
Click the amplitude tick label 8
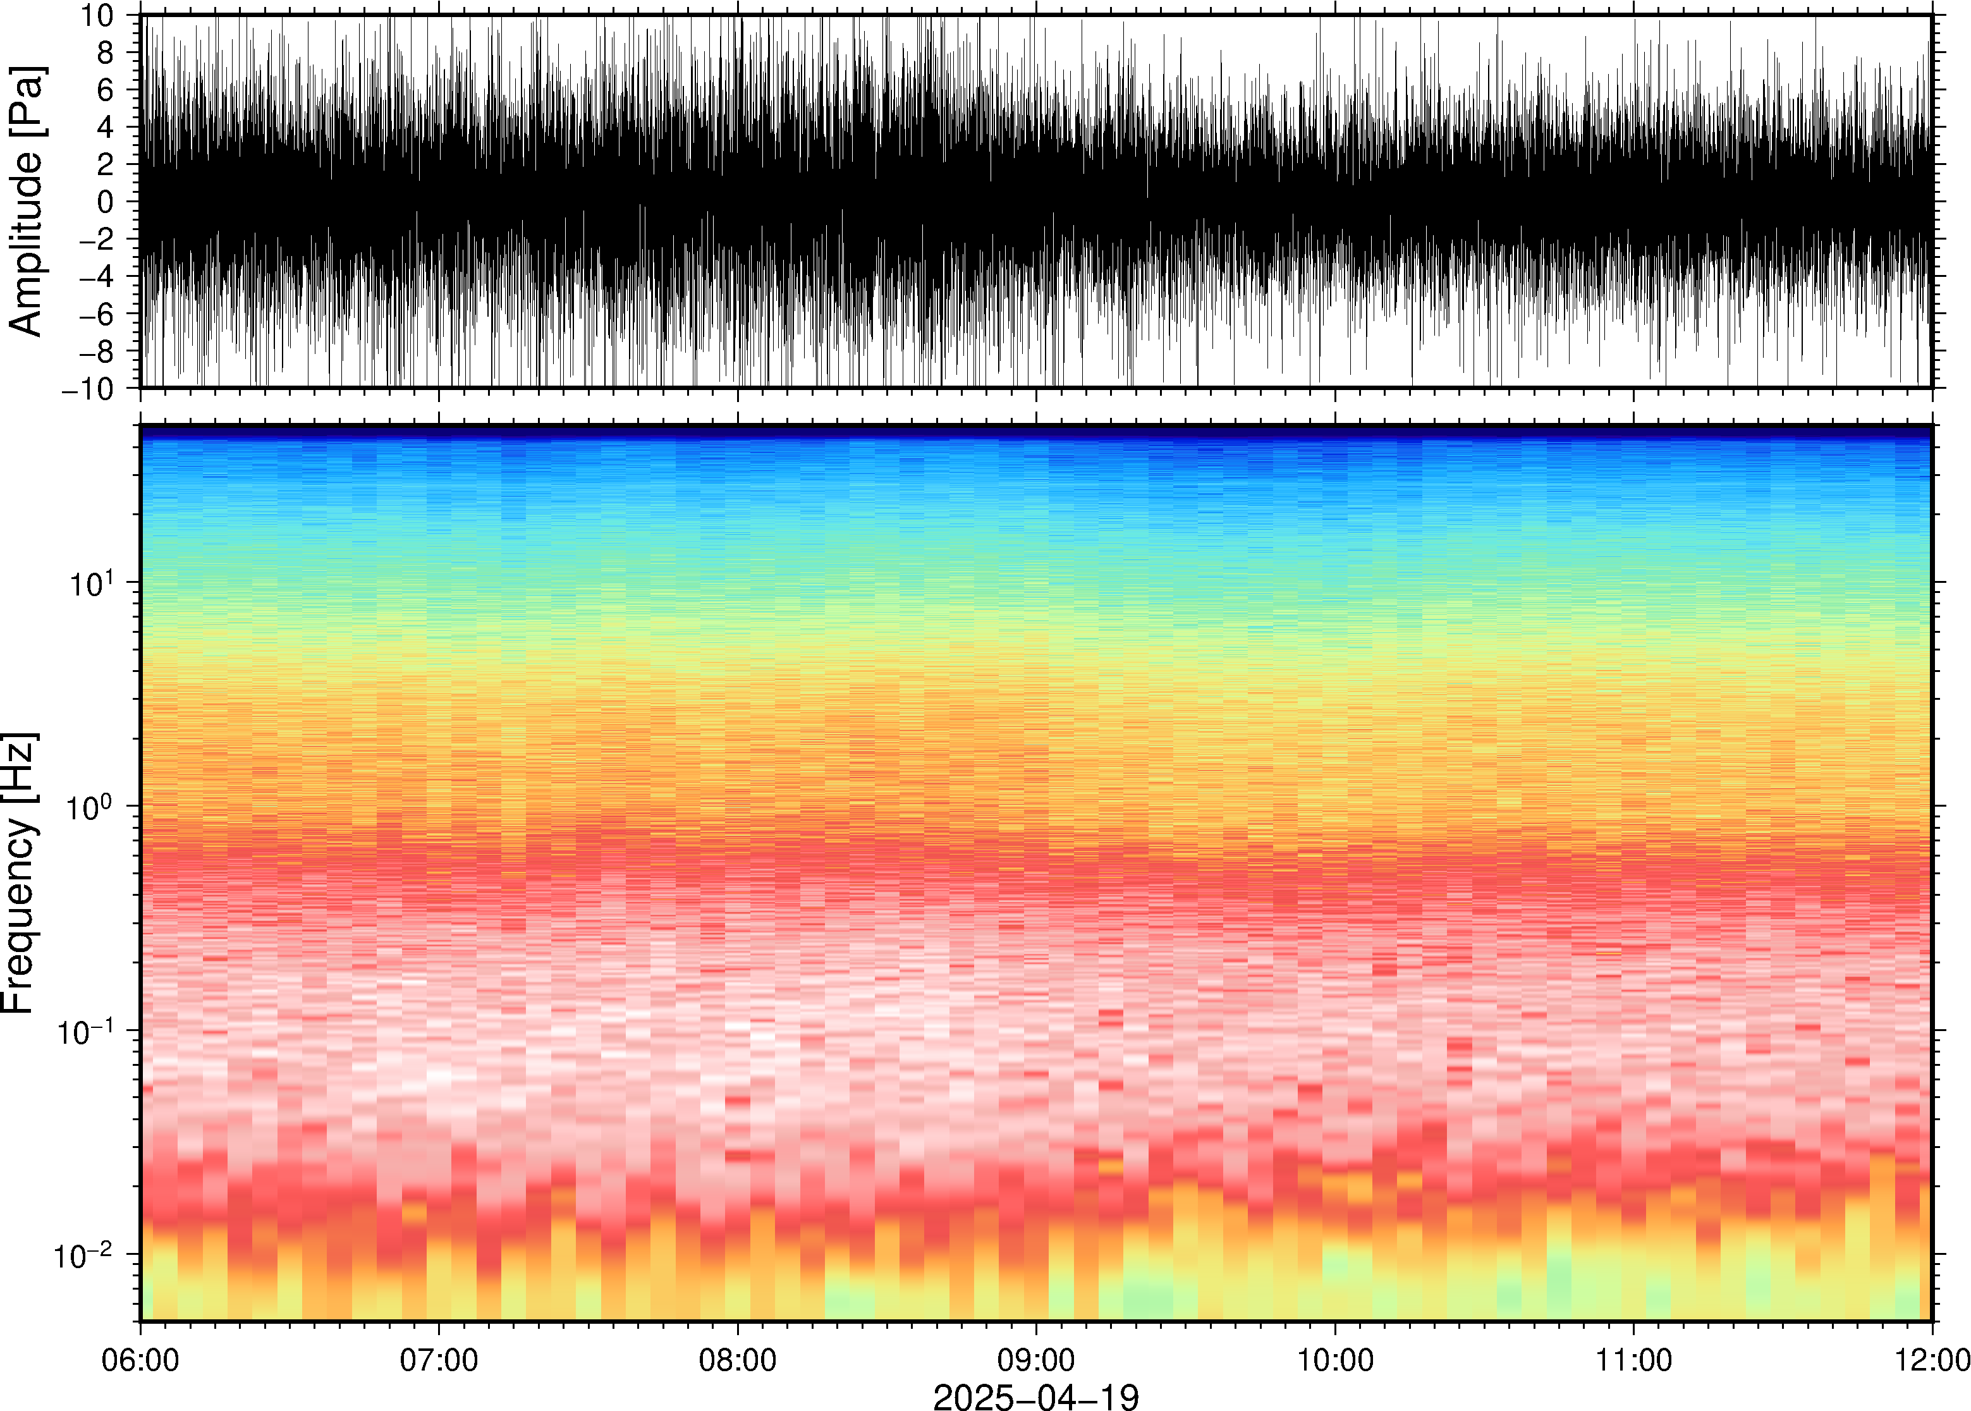click(106, 52)
